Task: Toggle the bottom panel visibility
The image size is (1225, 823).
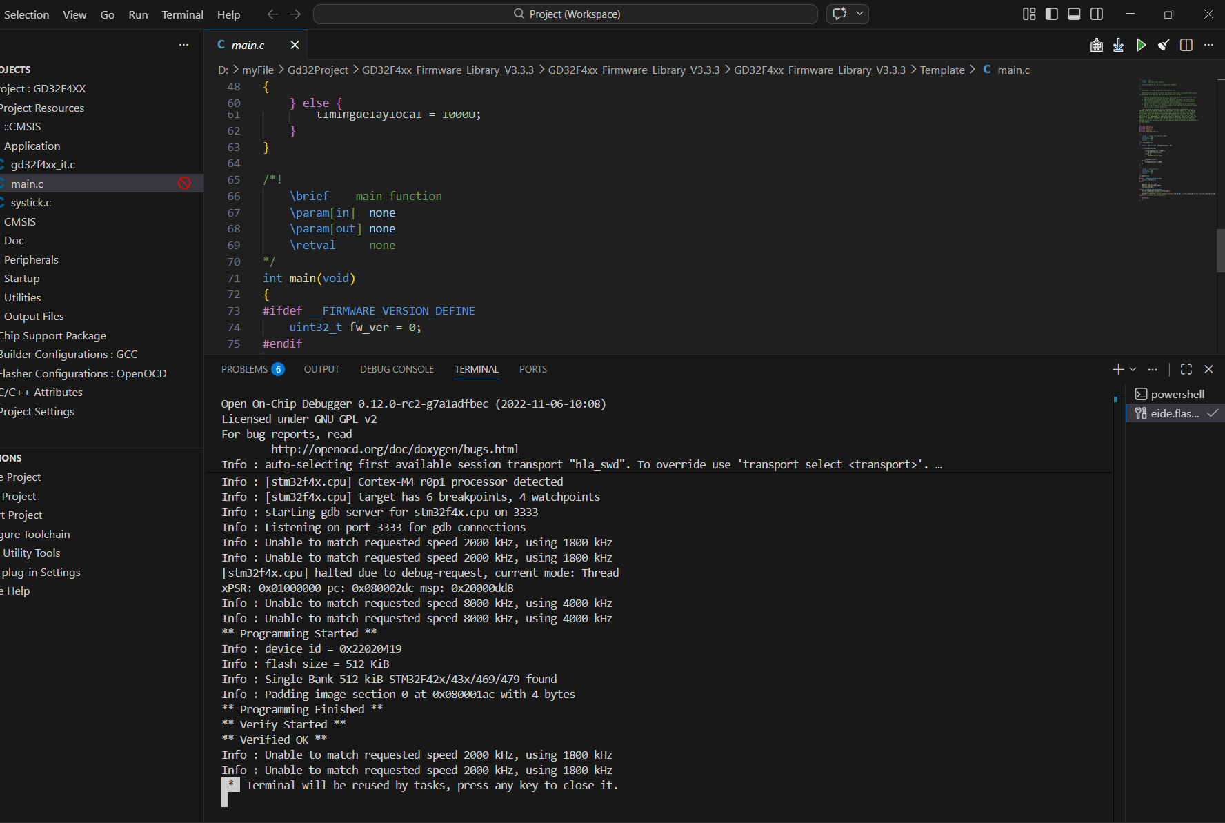Action: coord(1074,14)
